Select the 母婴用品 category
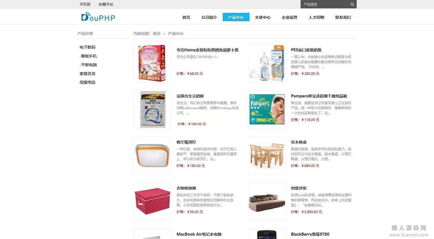Viewport: 434px width, 239px height. coord(87,82)
